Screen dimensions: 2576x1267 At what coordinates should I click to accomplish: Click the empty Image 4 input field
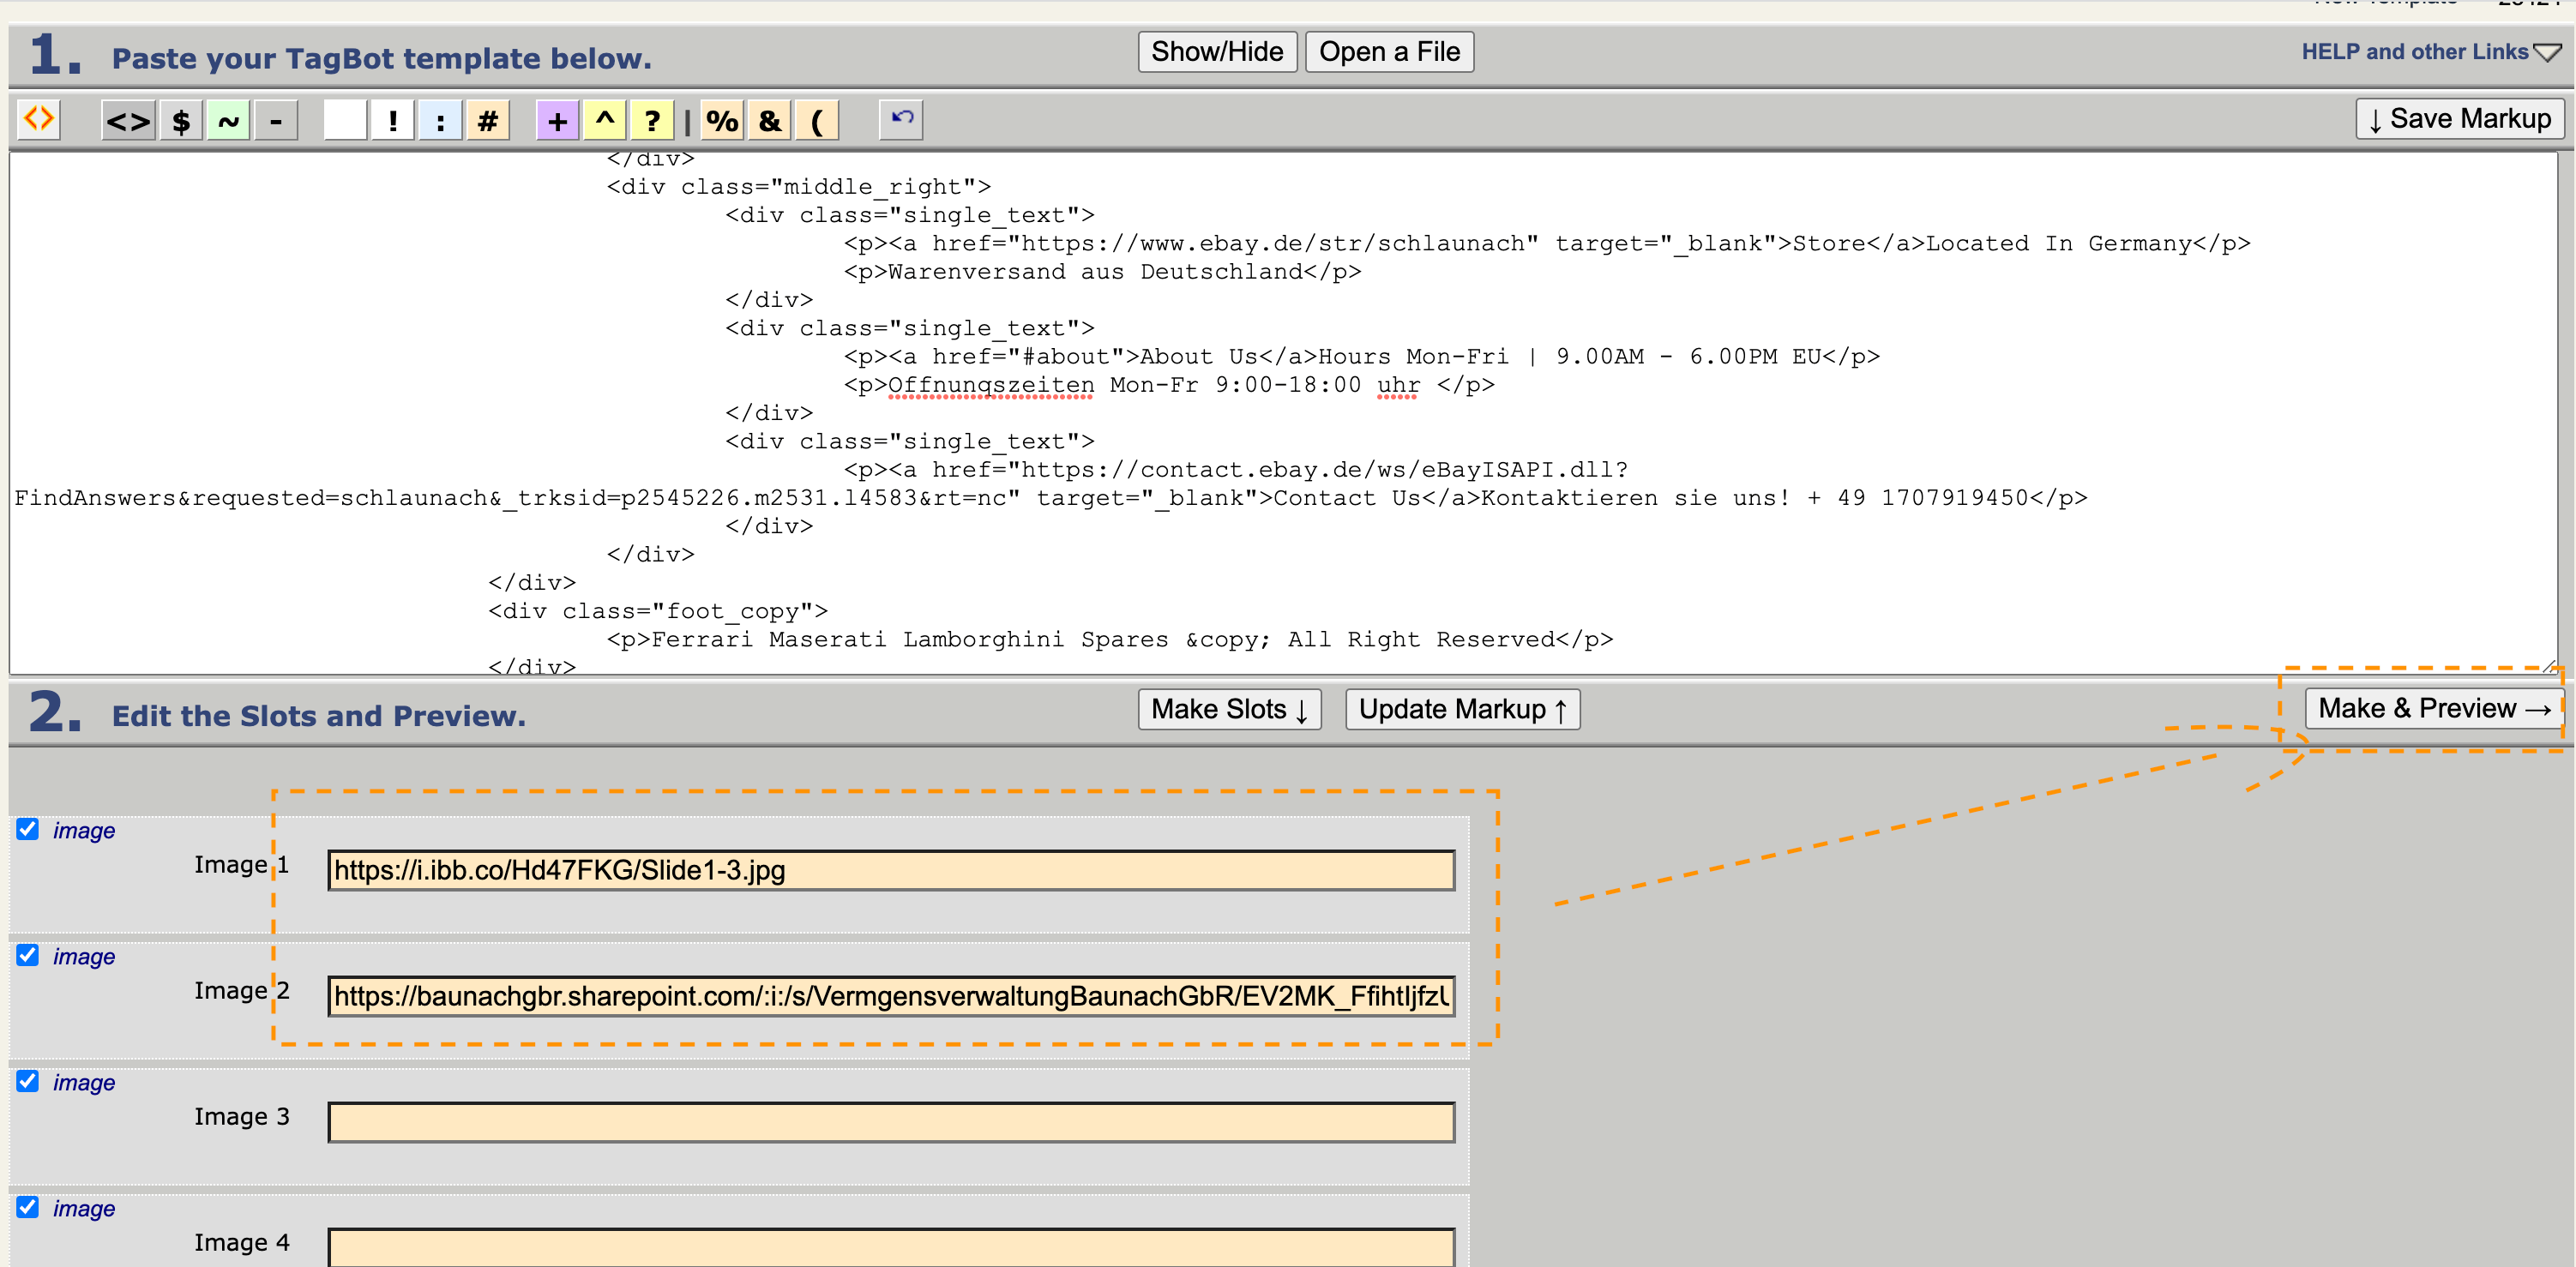point(891,1247)
